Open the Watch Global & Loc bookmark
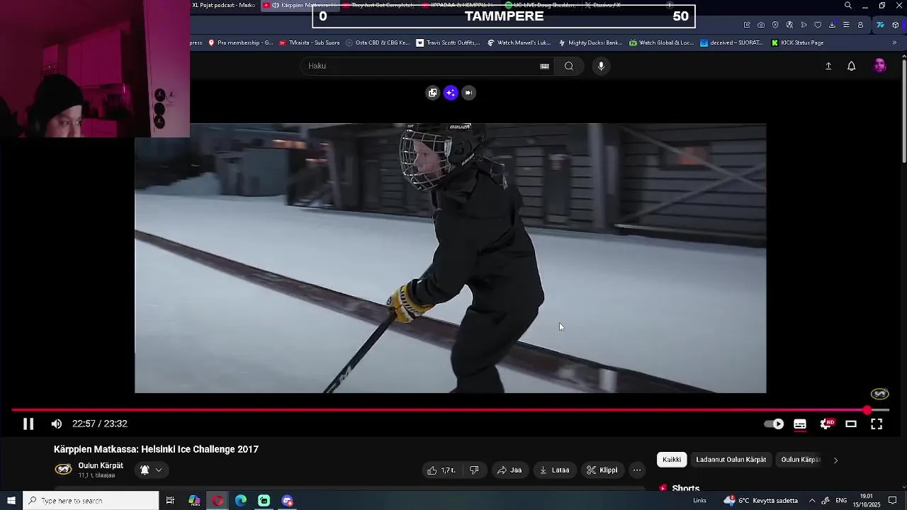The image size is (907, 510). click(x=661, y=42)
